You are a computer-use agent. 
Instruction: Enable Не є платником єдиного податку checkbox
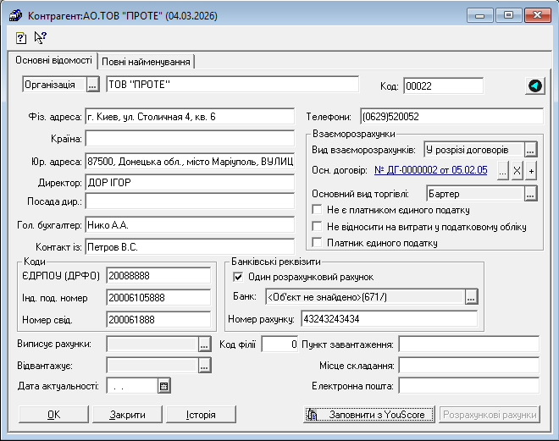[x=318, y=210]
